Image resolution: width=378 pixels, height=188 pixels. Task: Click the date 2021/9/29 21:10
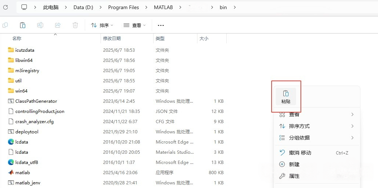click(x=120, y=132)
